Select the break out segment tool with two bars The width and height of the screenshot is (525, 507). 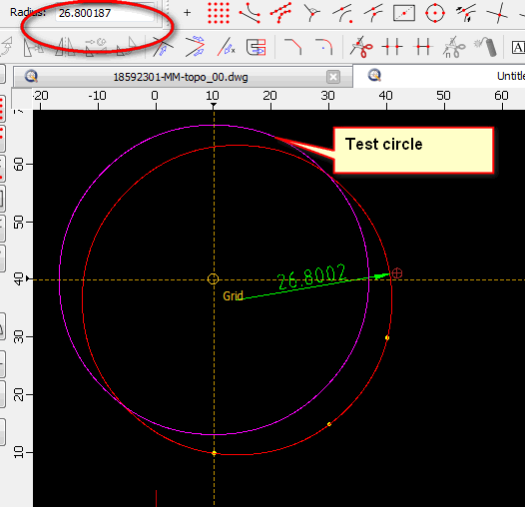(392, 46)
